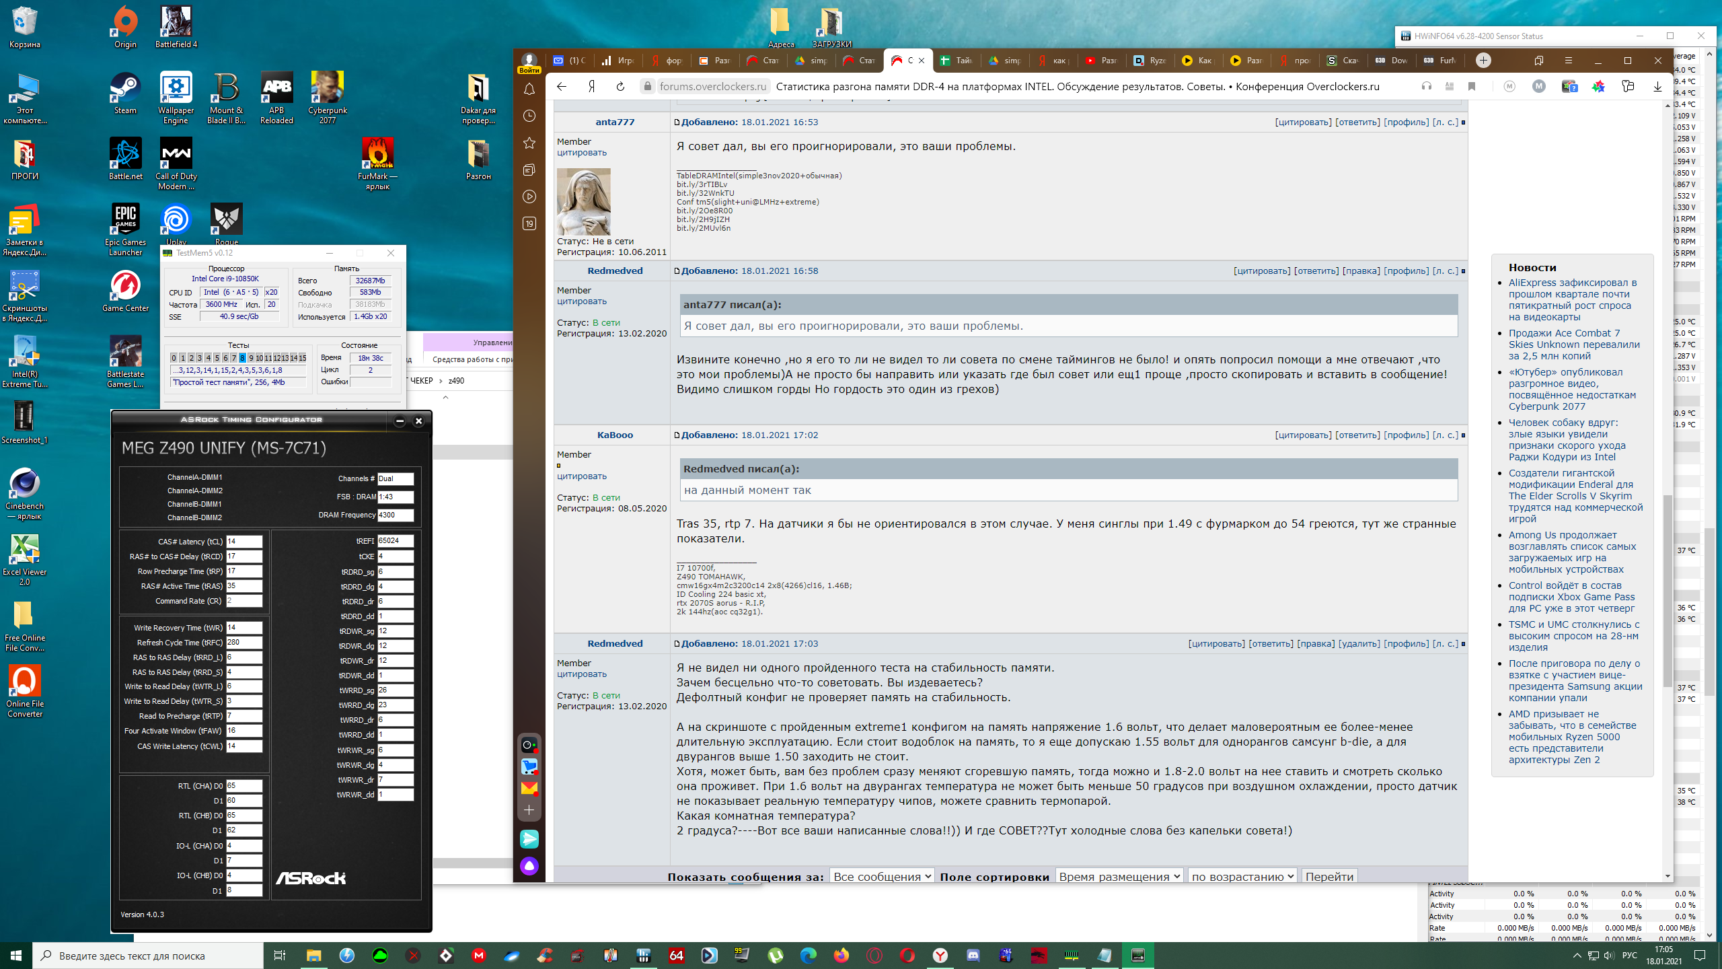Switch to the Ryzen browser tab
The height and width of the screenshot is (969, 1722).
1151,61
